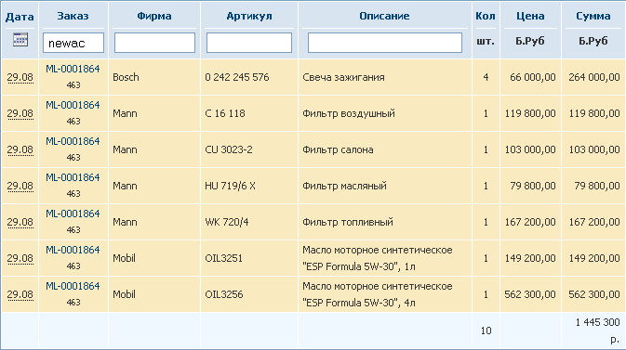
Task: Open the calendar date picker icon
Action: 20,40
